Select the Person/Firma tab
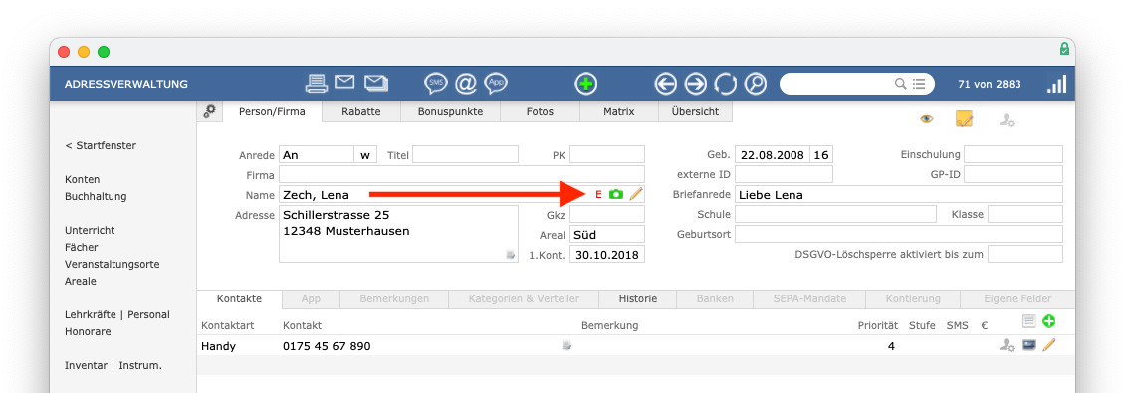 [x=272, y=111]
